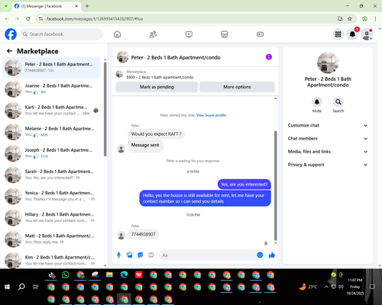This screenshot has width=382, height=305.
Task: Send a thumbs-up like
Action: tap(272, 255)
